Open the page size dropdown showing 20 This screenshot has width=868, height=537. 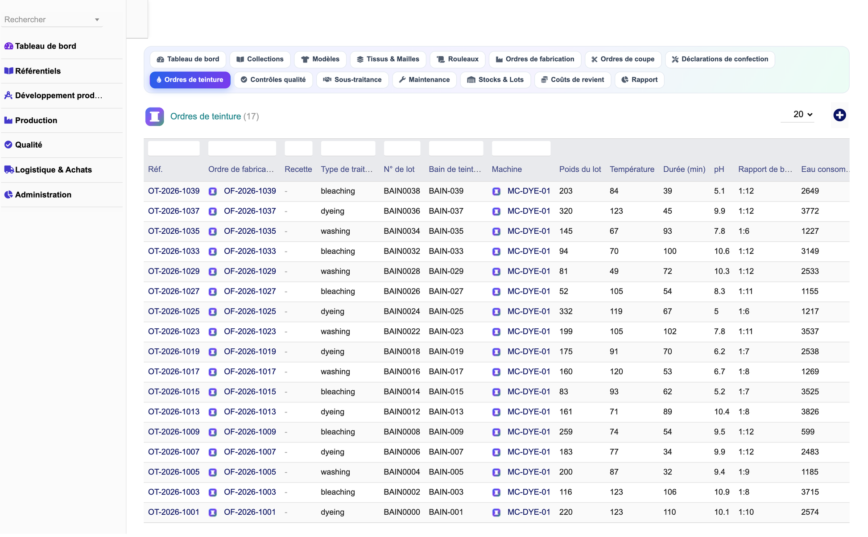(802, 115)
